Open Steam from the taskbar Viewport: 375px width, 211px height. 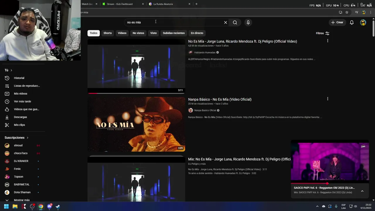[x=58, y=206]
